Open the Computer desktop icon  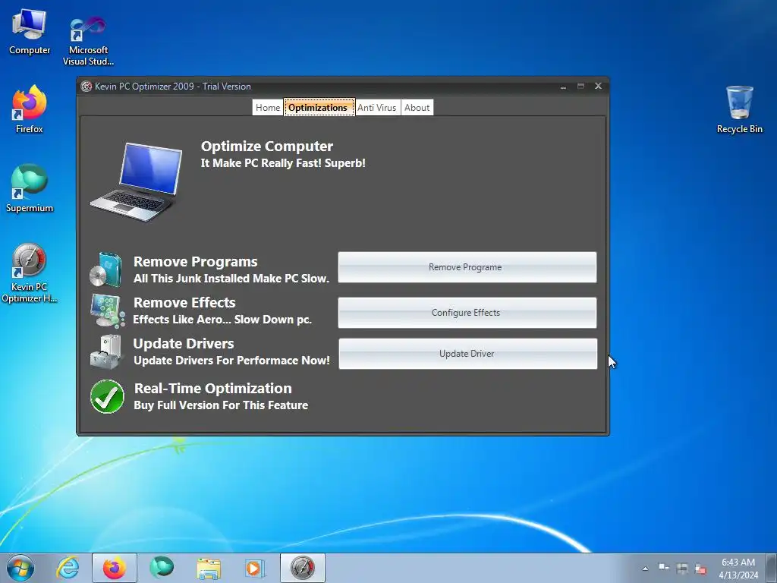(x=30, y=32)
